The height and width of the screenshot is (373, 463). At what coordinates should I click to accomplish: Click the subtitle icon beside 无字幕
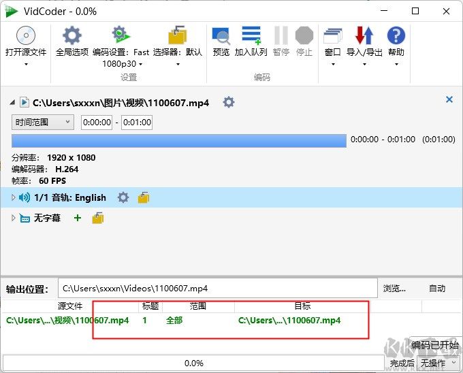(25, 218)
